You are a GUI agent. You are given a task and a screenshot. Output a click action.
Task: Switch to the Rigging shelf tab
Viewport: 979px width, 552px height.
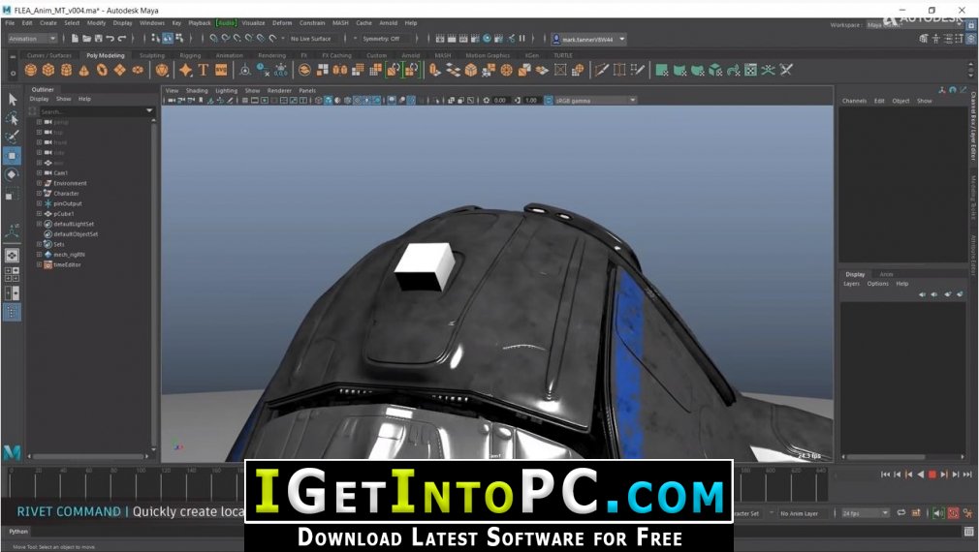190,55
